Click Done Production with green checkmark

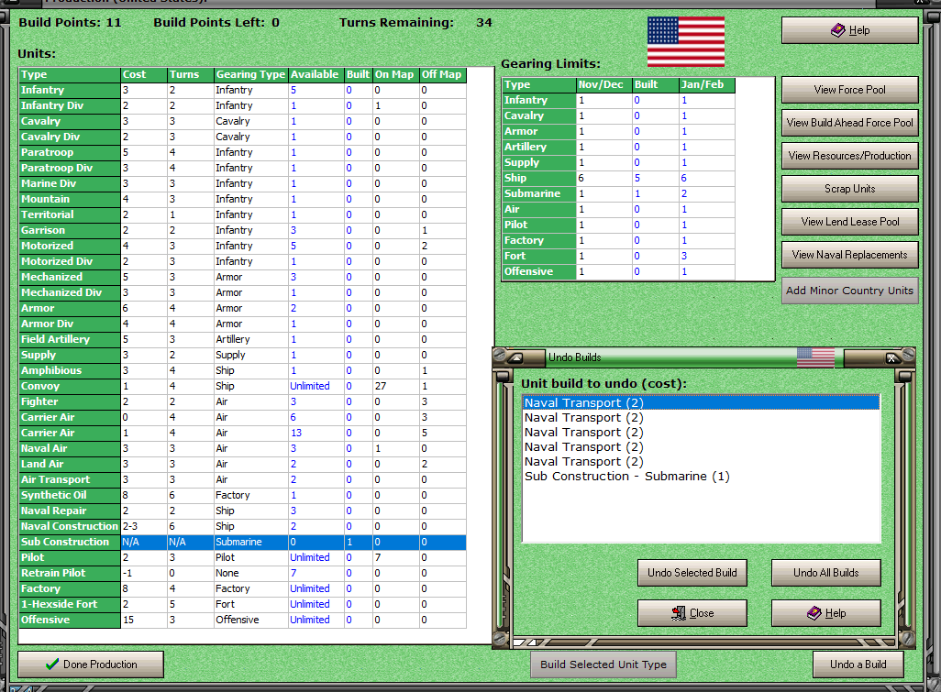pos(91,665)
